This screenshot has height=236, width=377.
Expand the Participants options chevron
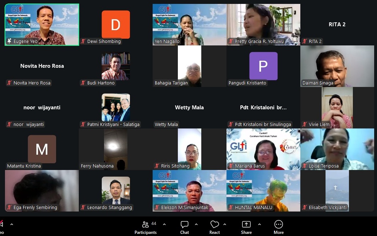click(x=164, y=224)
